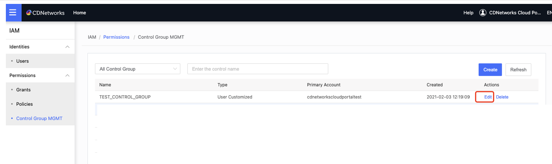552x164 pixels.
Task: Open the CDNetworks Cloud Po... account menu
Action: coord(515,13)
